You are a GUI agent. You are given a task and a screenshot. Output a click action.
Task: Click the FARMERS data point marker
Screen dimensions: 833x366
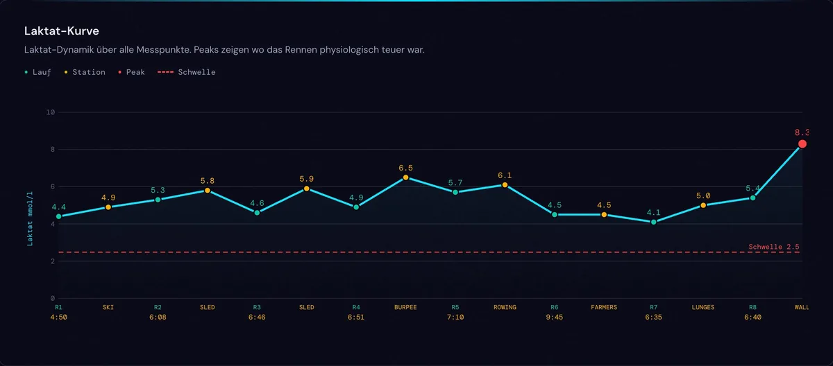point(604,215)
